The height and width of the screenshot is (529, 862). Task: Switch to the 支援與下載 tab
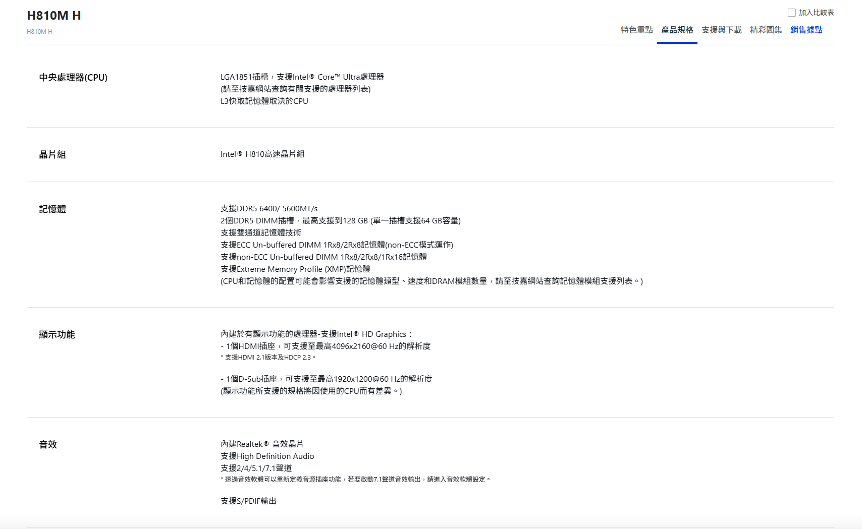[x=721, y=30]
